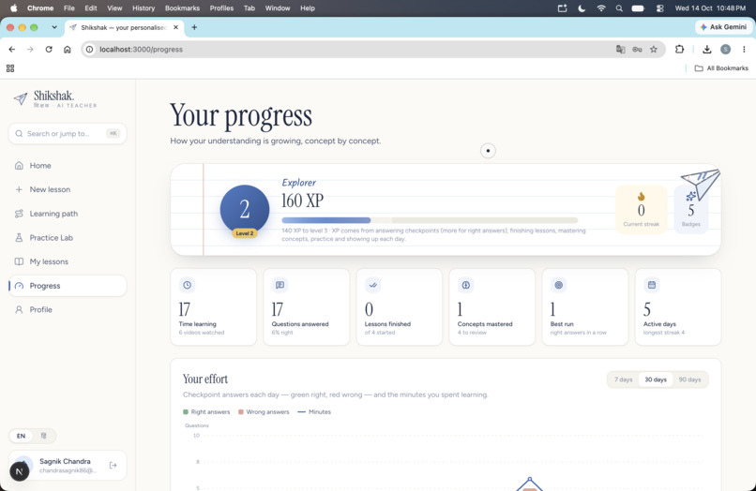Open the Extensions puzzle icon

[x=679, y=49]
